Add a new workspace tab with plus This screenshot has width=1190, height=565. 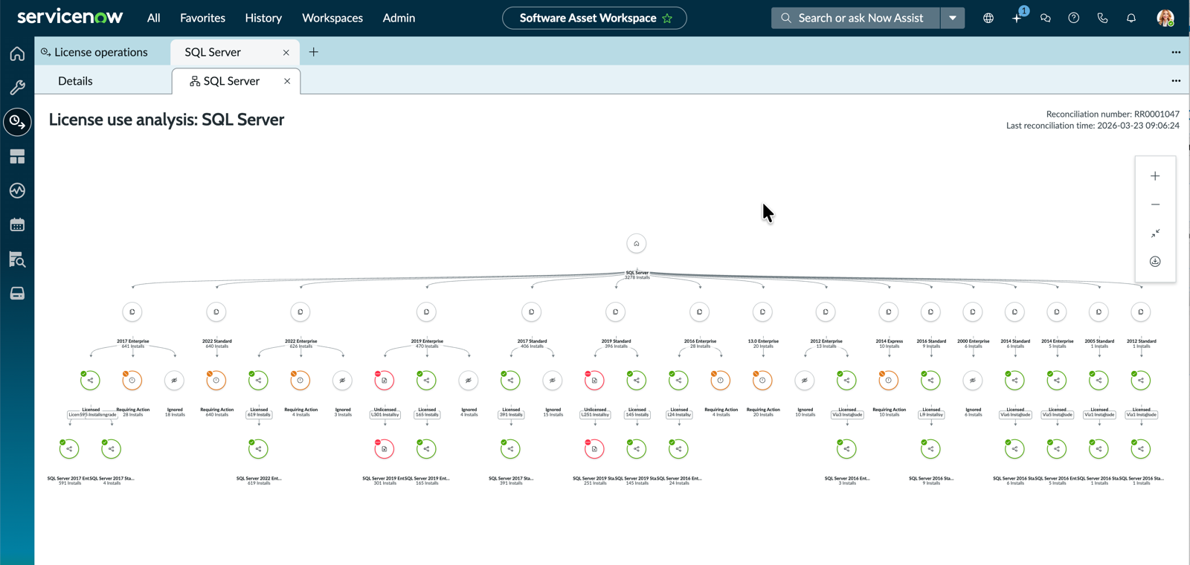click(314, 52)
